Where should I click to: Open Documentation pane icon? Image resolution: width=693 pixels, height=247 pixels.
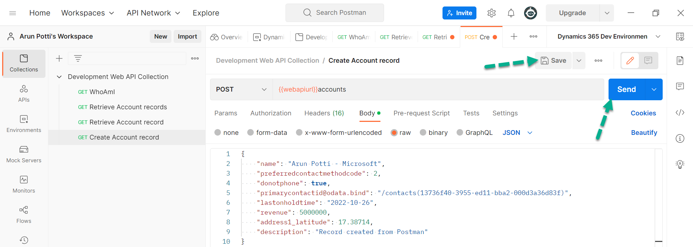(680, 61)
